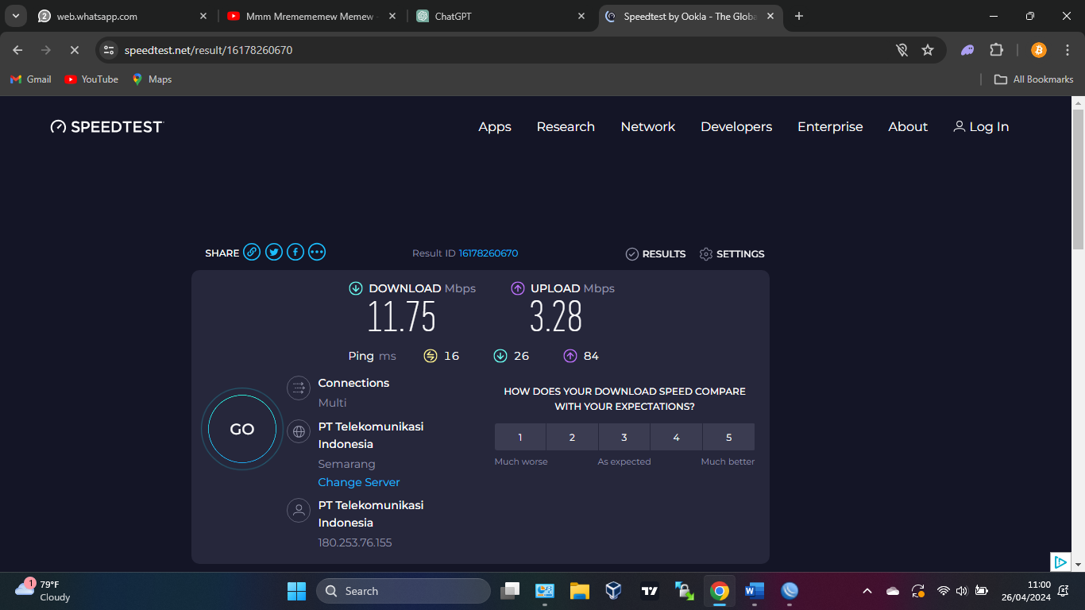The width and height of the screenshot is (1085, 610).
Task: Open Wi-Fi network settings in the tray
Action: (x=943, y=591)
